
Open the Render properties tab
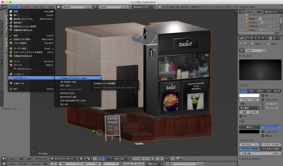click(x=248, y=38)
